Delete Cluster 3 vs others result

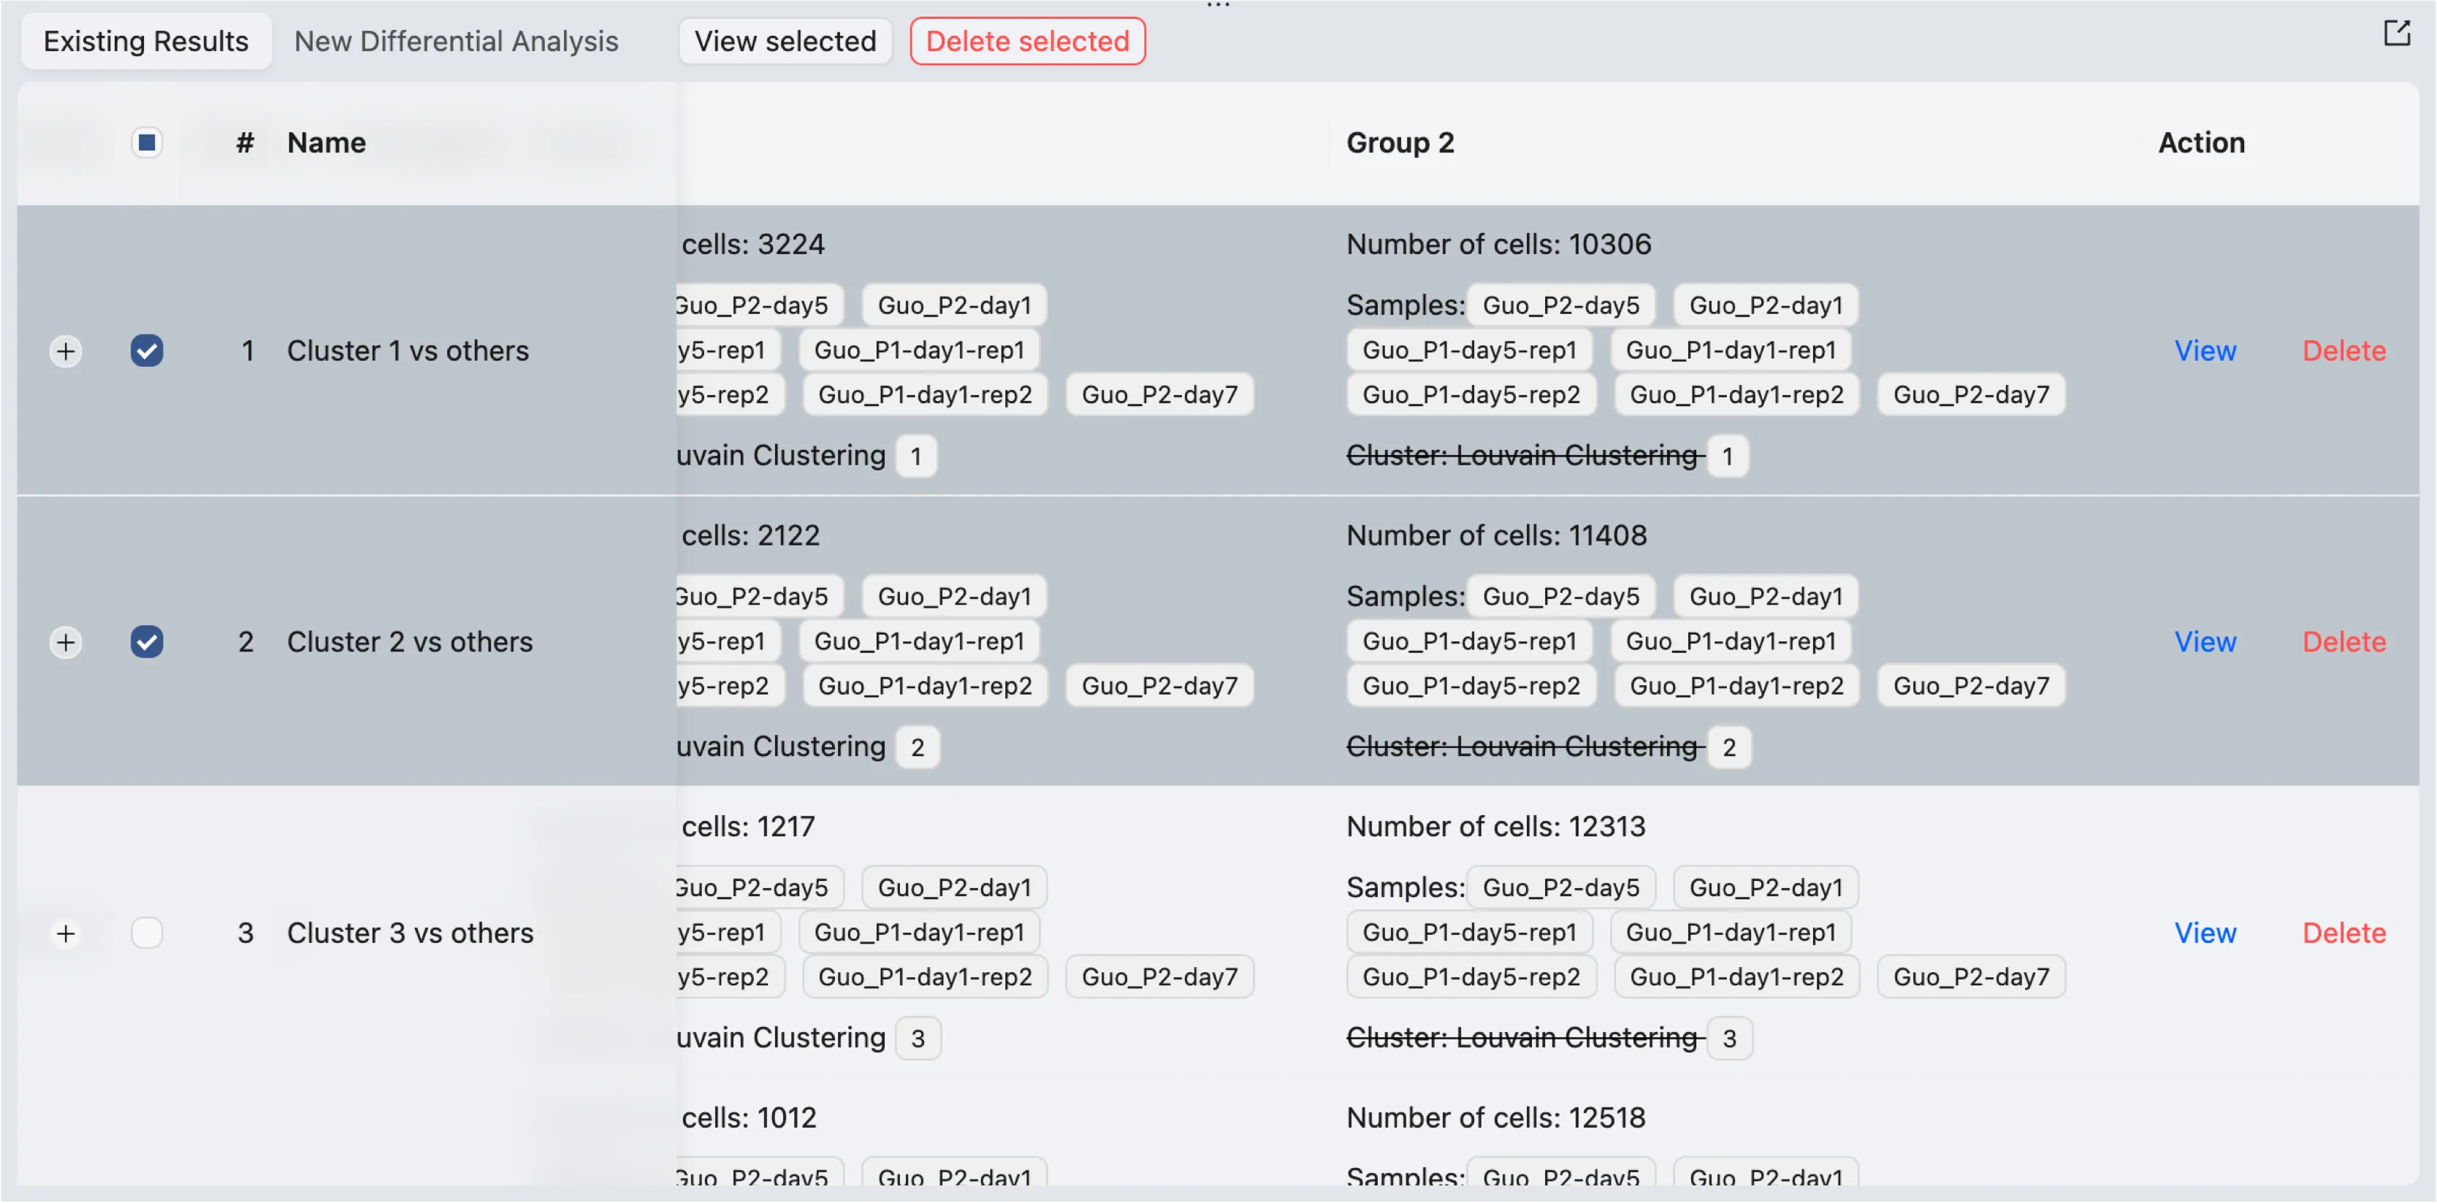pyautogui.click(x=2343, y=933)
